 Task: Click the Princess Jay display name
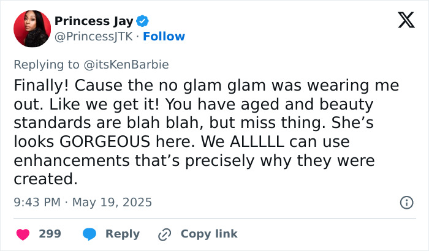(93, 21)
